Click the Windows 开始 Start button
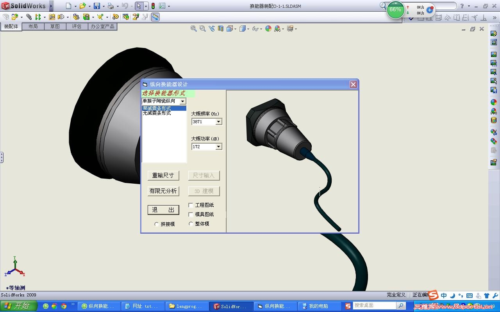The width and height of the screenshot is (500, 312). click(19, 306)
